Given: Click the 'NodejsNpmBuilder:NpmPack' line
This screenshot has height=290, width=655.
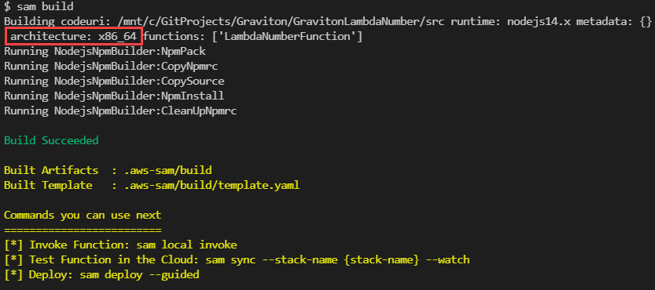Looking at the screenshot, I should click(x=105, y=52).
